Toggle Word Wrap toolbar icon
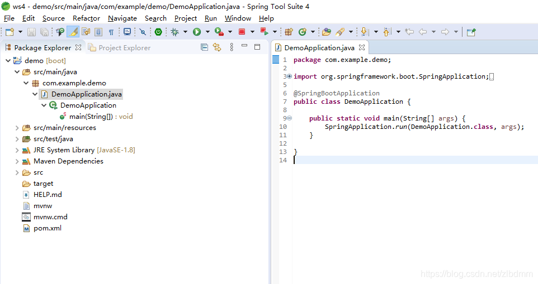Image resolution: width=538 pixels, height=284 pixels. [x=86, y=32]
